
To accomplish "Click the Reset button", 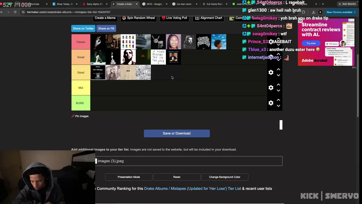I will [177, 177].
